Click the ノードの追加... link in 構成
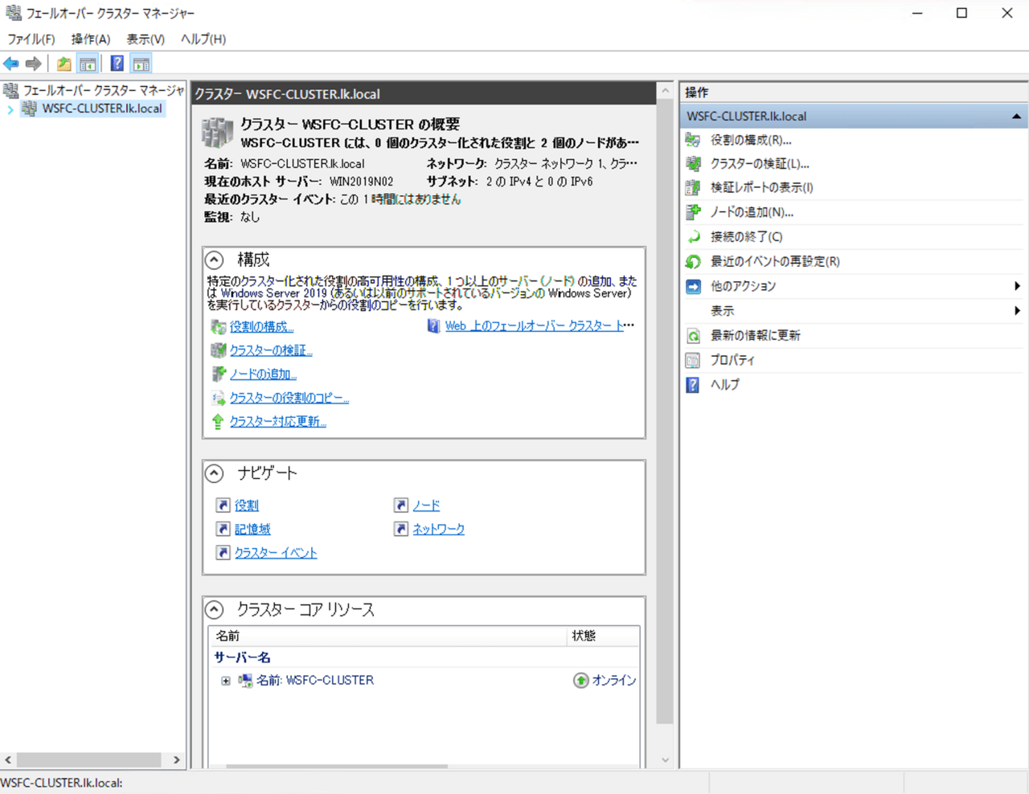1029x794 pixels. tap(263, 374)
